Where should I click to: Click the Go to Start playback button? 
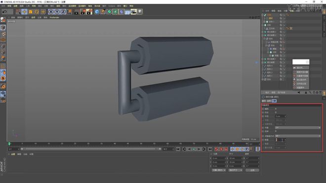click(178, 149)
